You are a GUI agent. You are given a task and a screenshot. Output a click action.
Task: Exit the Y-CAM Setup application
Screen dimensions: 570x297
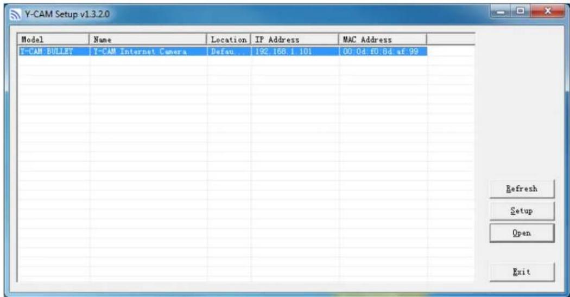pos(522,272)
